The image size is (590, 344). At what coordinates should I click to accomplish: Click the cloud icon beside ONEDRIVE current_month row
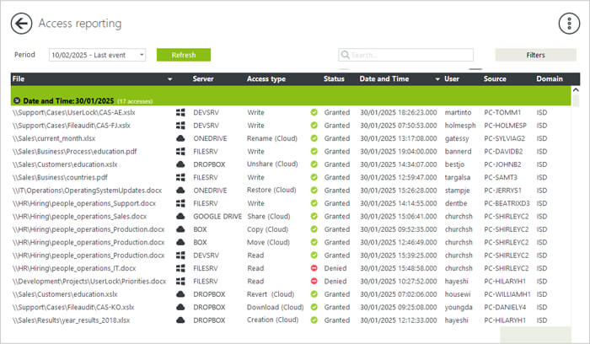point(180,138)
